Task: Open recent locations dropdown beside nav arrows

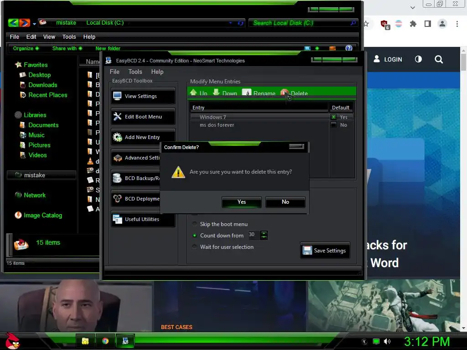Action: (x=34, y=24)
